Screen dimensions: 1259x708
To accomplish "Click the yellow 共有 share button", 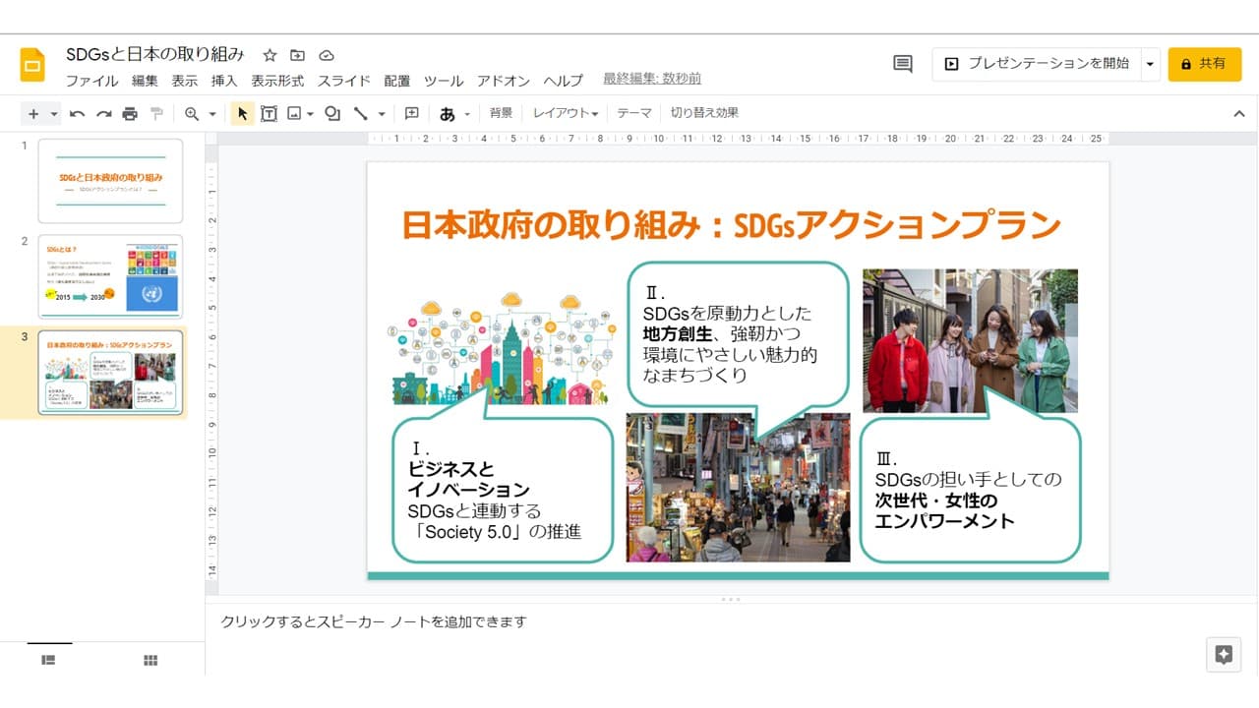I will pos(1204,64).
